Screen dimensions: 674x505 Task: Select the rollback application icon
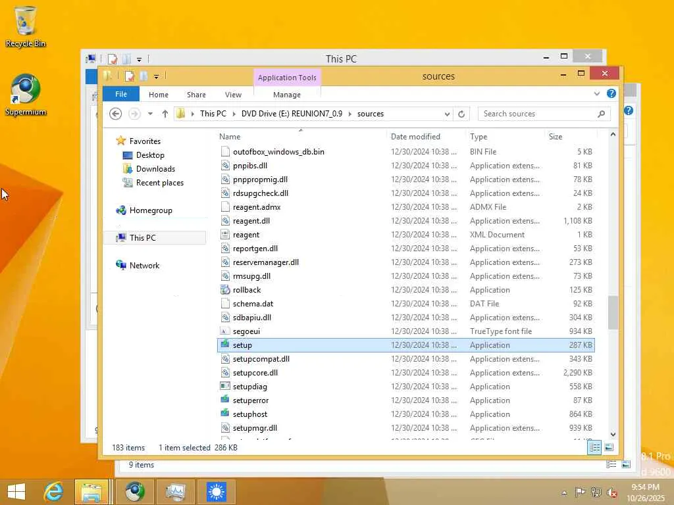point(225,289)
